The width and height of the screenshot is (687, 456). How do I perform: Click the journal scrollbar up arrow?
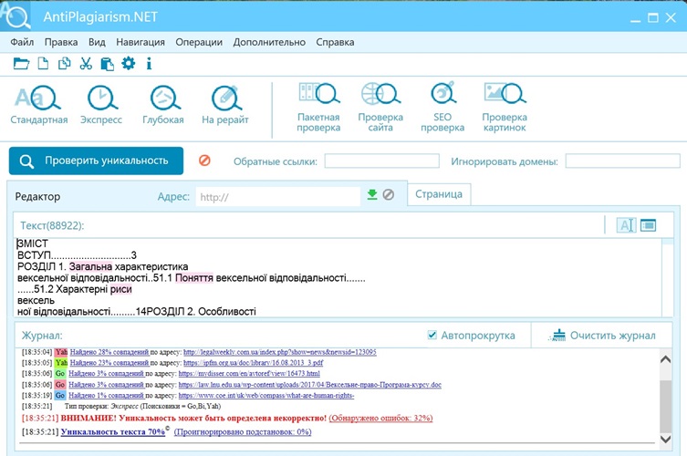[665, 359]
